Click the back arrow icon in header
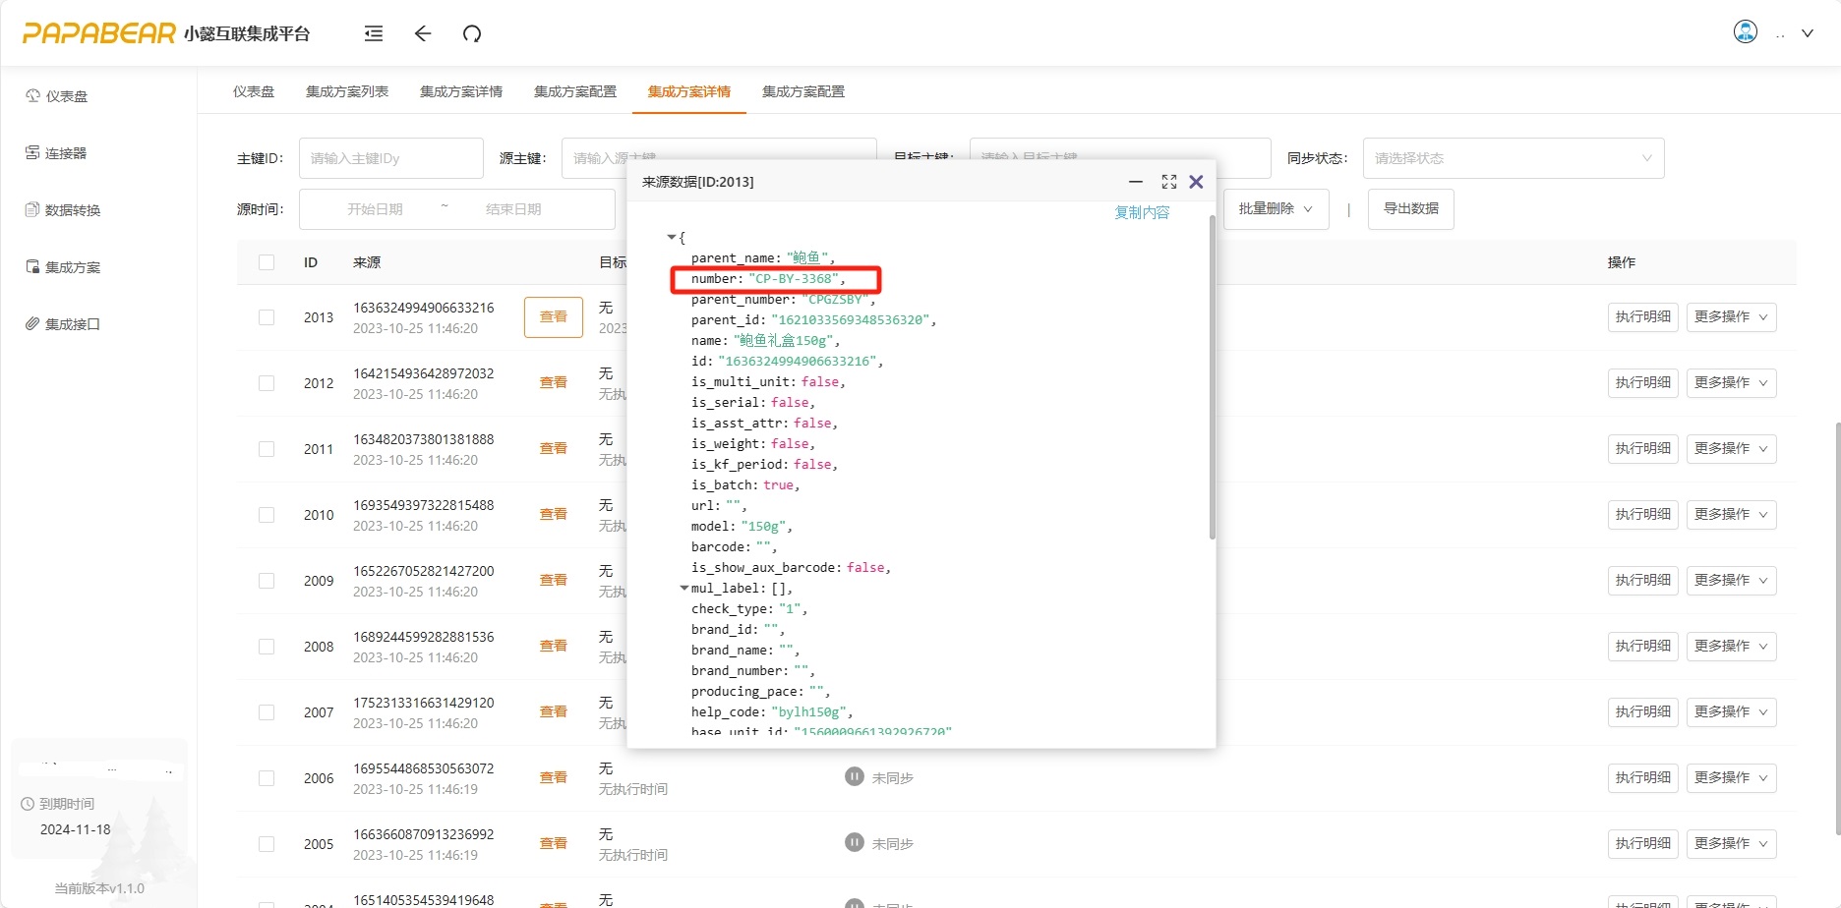Image resolution: width=1841 pixels, height=908 pixels. click(x=423, y=33)
